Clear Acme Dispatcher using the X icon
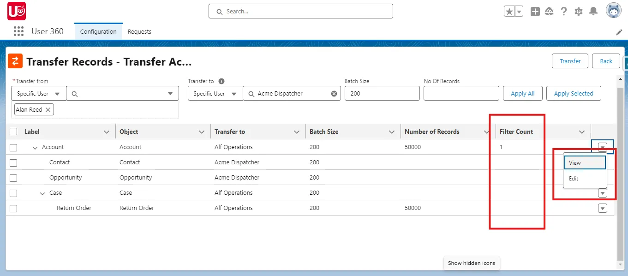 pos(334,93)
